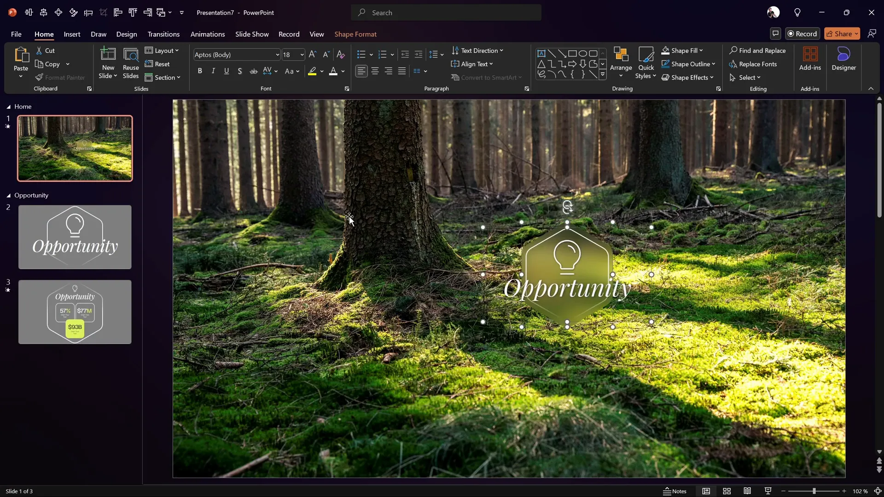Open the Reuse Slides tool
Screen dimensions: 884x497
pyautogui.click(x=131, y=63)
